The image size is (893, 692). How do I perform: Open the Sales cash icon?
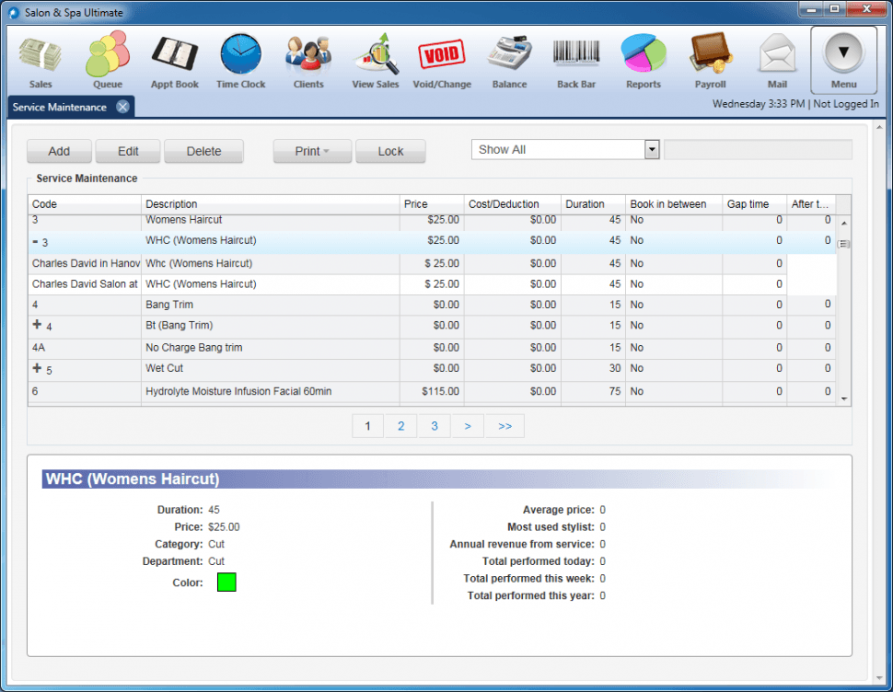[x=41, y=55]
